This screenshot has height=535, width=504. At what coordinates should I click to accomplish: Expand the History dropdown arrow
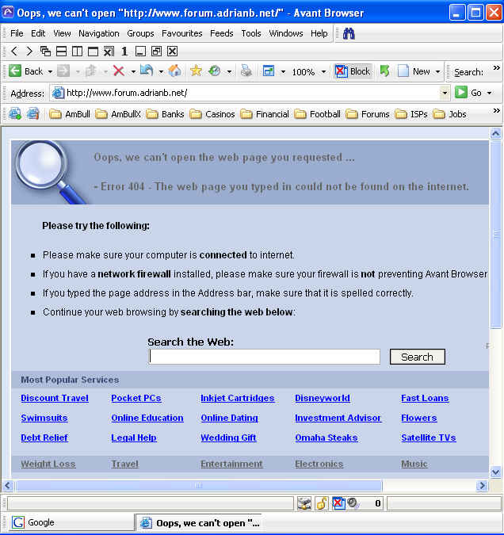pos(229,71)
